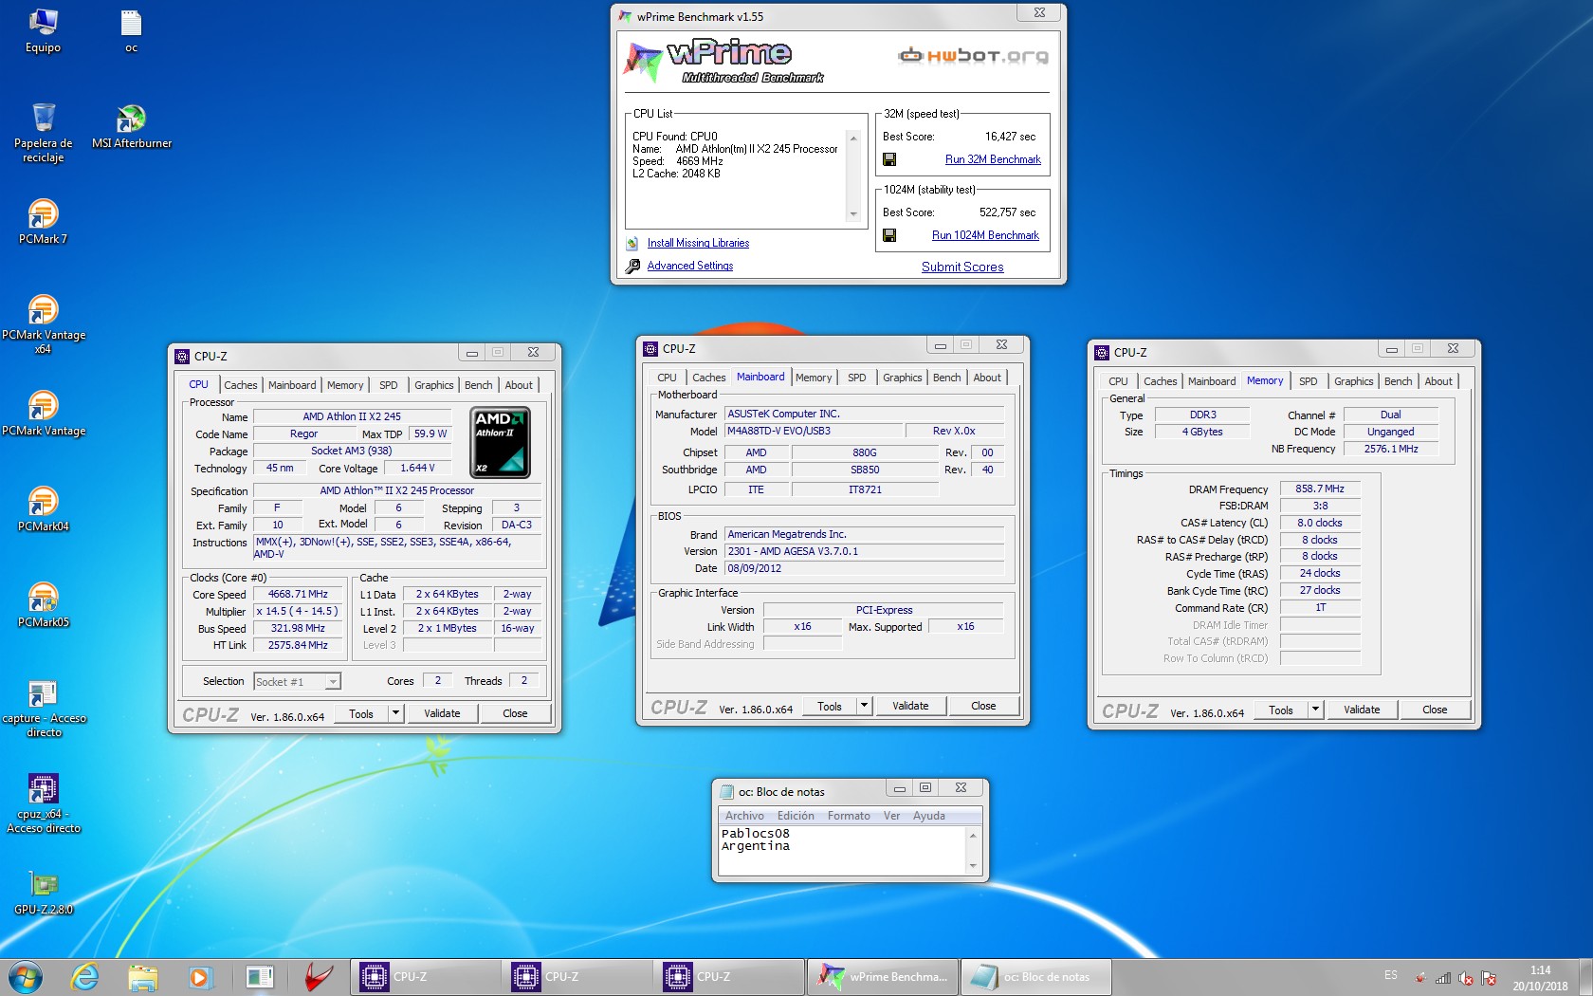The image size is (1593, 996).
Task: Open Internet Explorer from taskbar
Action: click(x=85, y=976)
